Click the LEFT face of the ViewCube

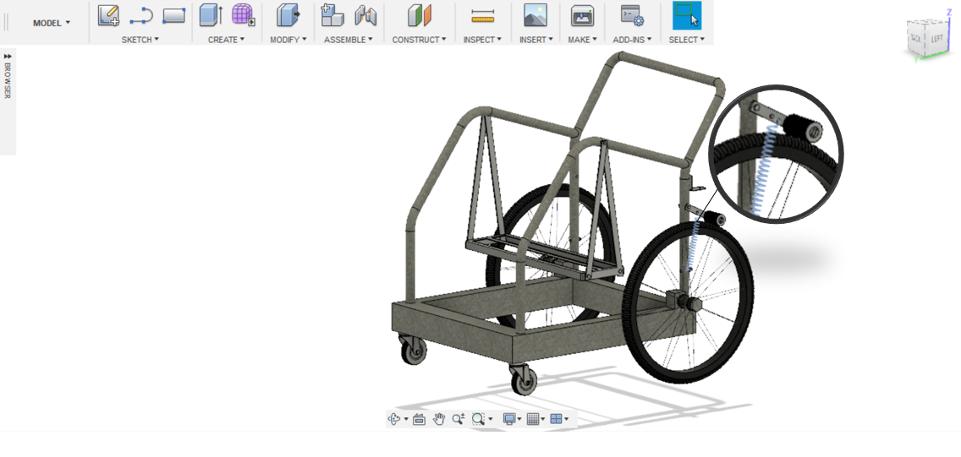(936, 38)
